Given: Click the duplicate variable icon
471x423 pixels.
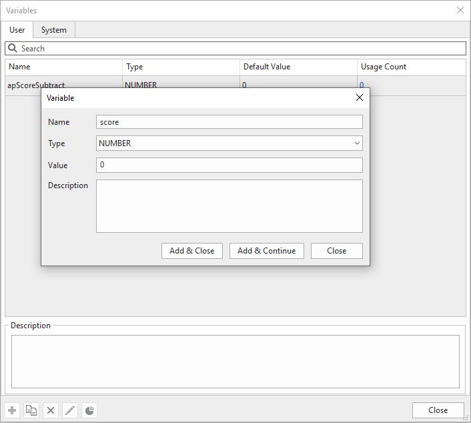Looking at the screenshot, I should [31, 410].
